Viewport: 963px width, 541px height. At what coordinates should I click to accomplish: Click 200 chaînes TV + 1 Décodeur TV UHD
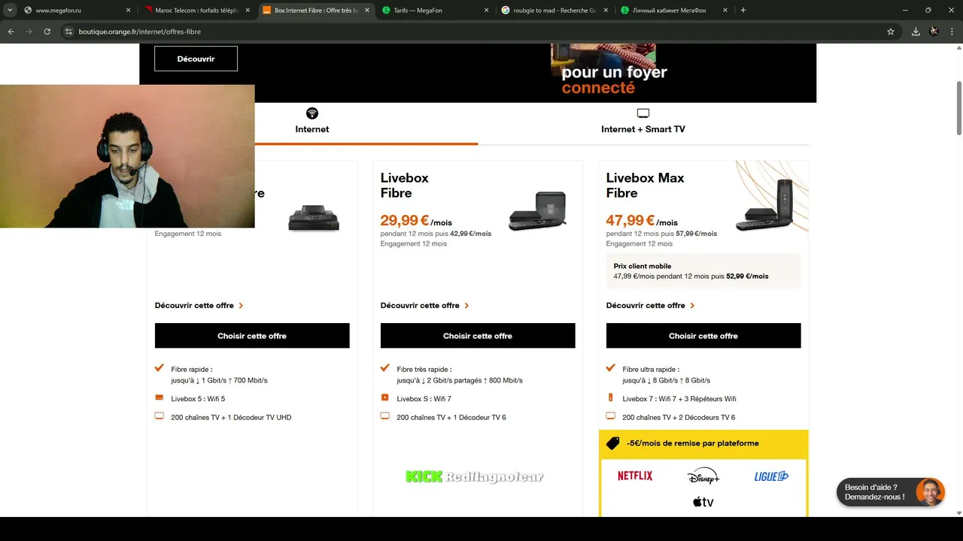point(231,417)
